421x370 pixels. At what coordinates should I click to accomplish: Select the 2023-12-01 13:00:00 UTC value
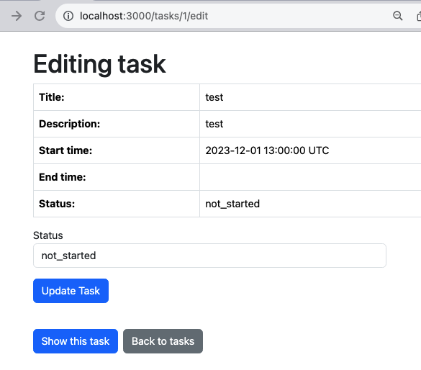tap(267, 150)
